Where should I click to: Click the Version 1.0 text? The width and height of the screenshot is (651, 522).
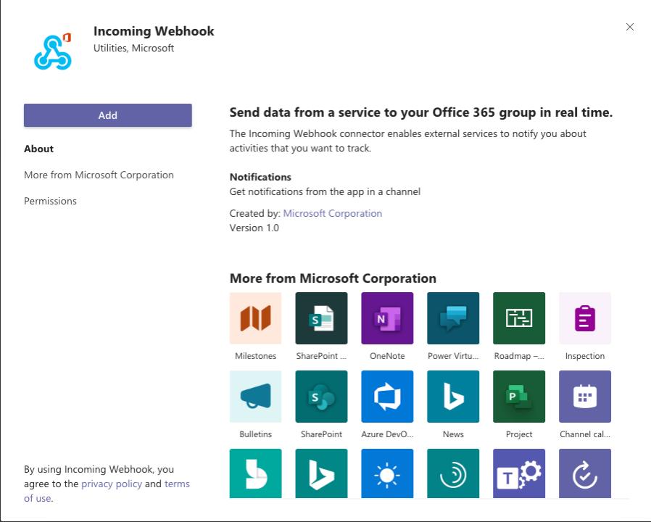click(254, 228)
